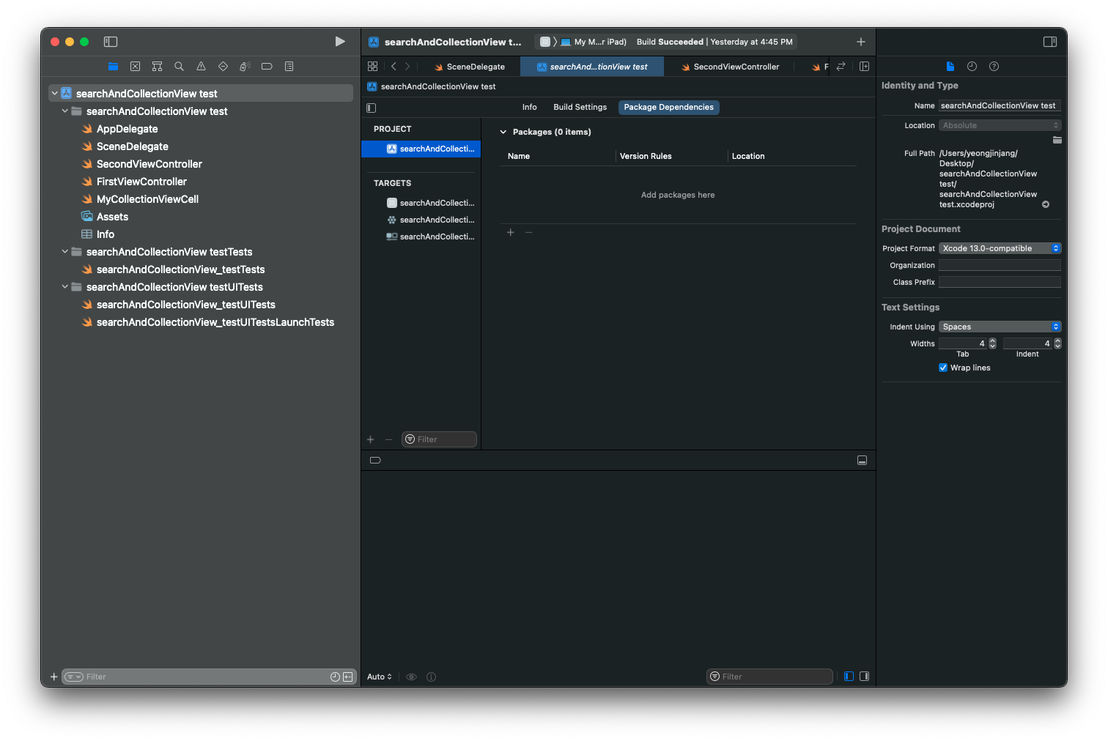Viewport: 1108px width, 741px height.
Task: Toggle the navigator sidebar visibility
Action: [111, 42]
